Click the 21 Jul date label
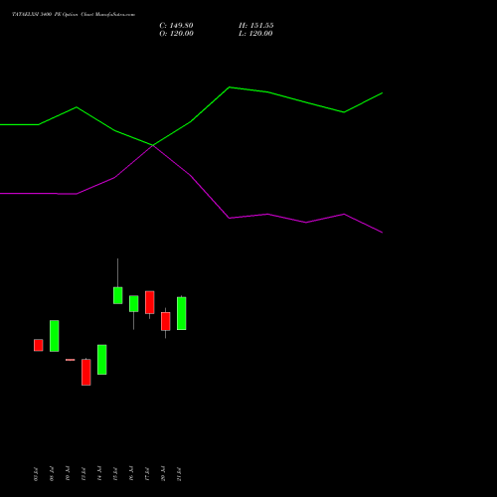 coord(179,474)
